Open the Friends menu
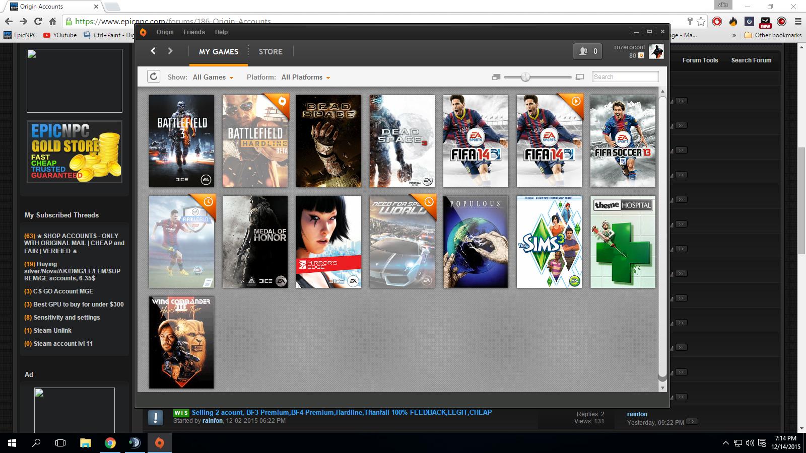806x453 pixels. [194, 32]
